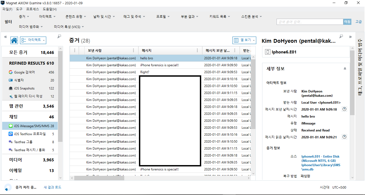Open 보낸 사람 column options menu
This screenshot has width=365, height=195.
pos(134,50)
